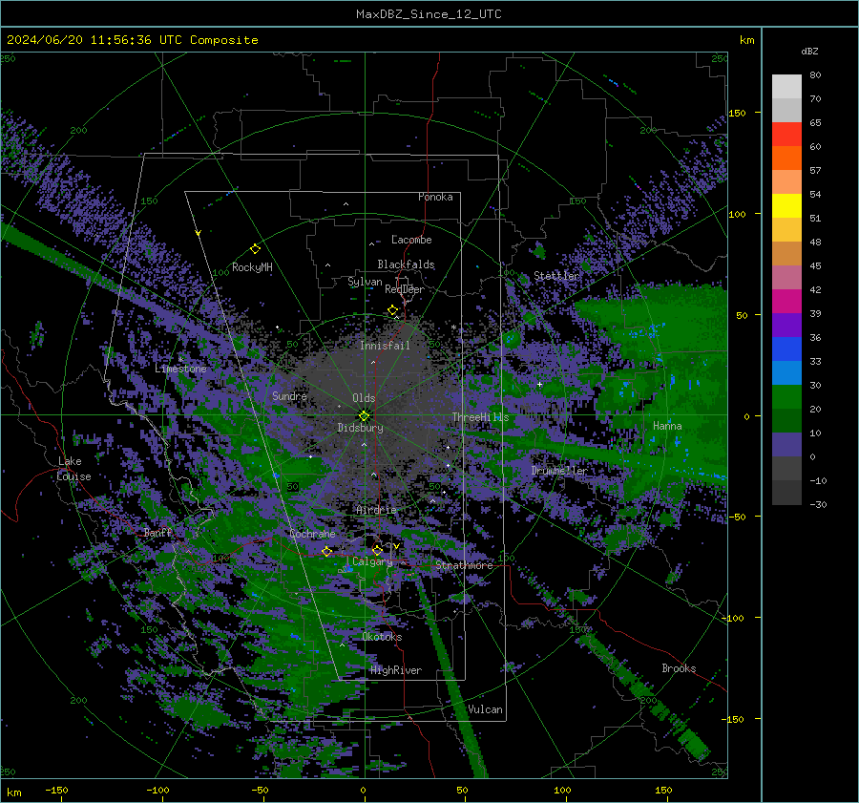
Task: Click the 80 value on the dBZ scale
Action: [815, 75]
